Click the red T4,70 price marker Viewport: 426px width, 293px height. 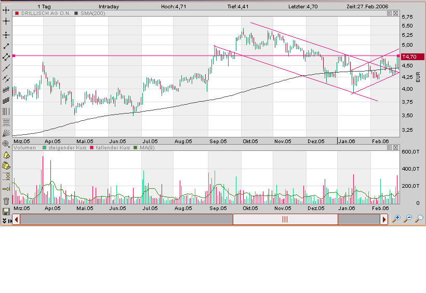412,57
